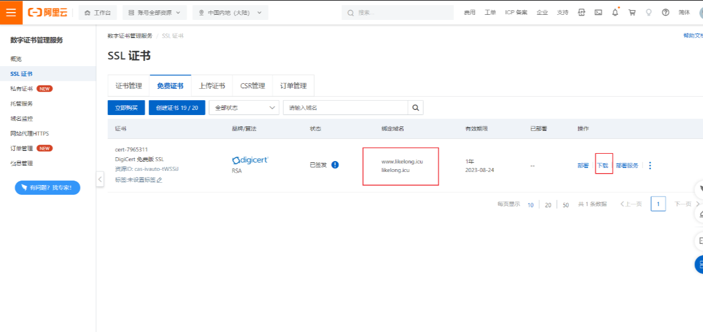Click the domain search magnifier button
This screenshot has height=332, width=703.
(415, 108)
